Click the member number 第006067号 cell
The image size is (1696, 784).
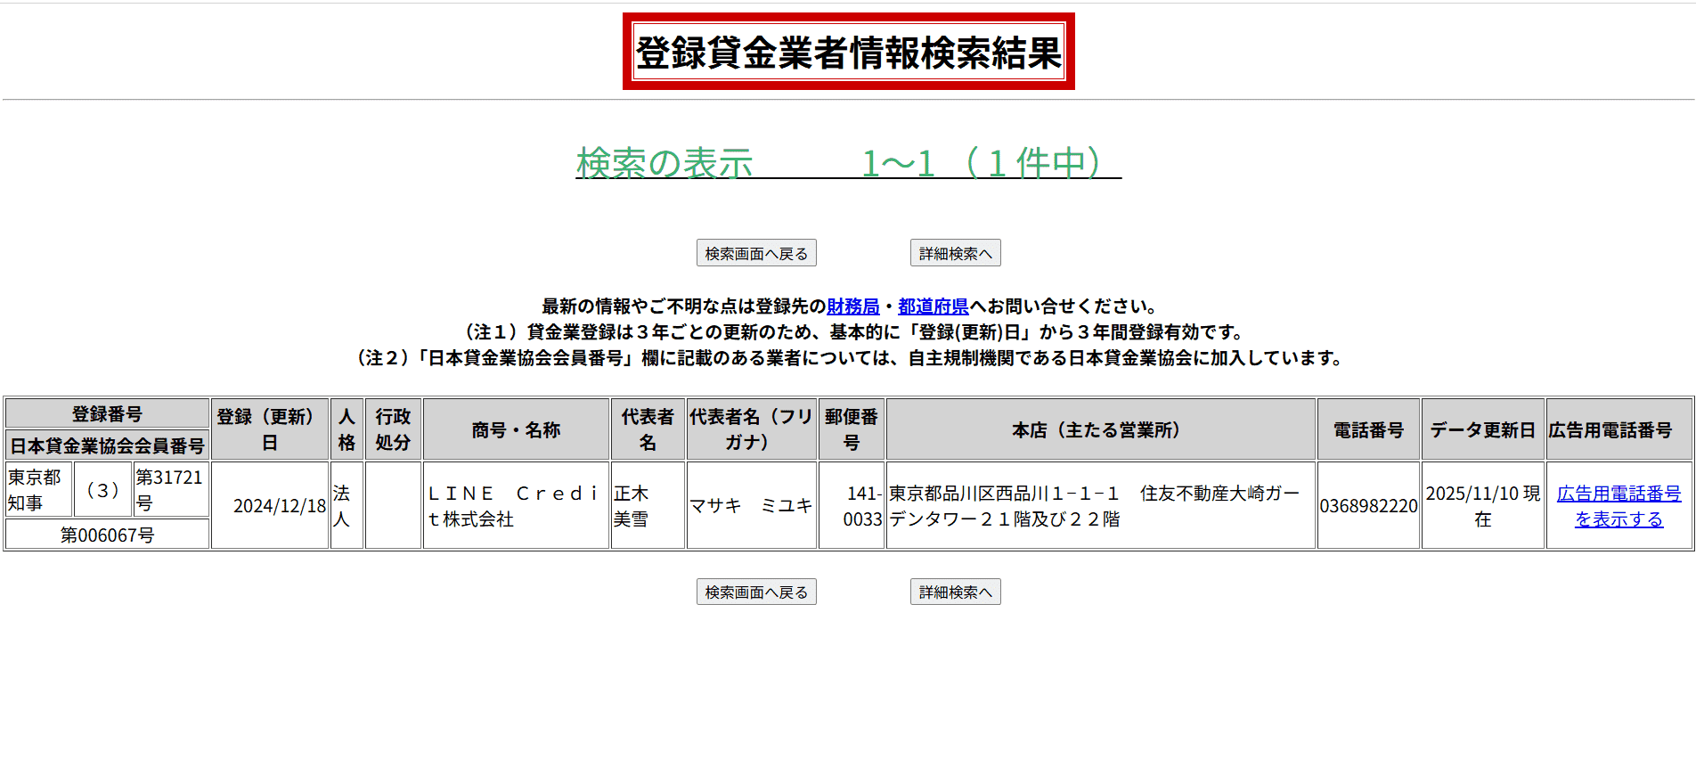(107, 535)
